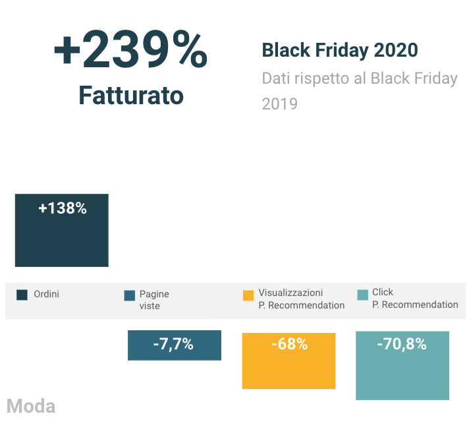This screenshot has width=469, height=443.
Task: Click the +239% headline figure
Action: point(130,49)
